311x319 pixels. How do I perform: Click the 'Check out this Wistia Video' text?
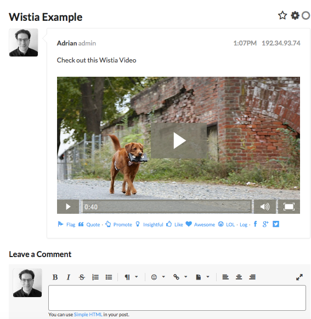[97, 60]
